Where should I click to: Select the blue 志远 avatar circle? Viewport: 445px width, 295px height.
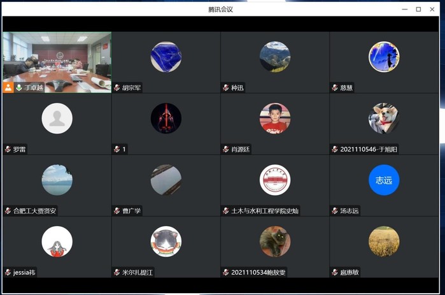tap(384, 180)
